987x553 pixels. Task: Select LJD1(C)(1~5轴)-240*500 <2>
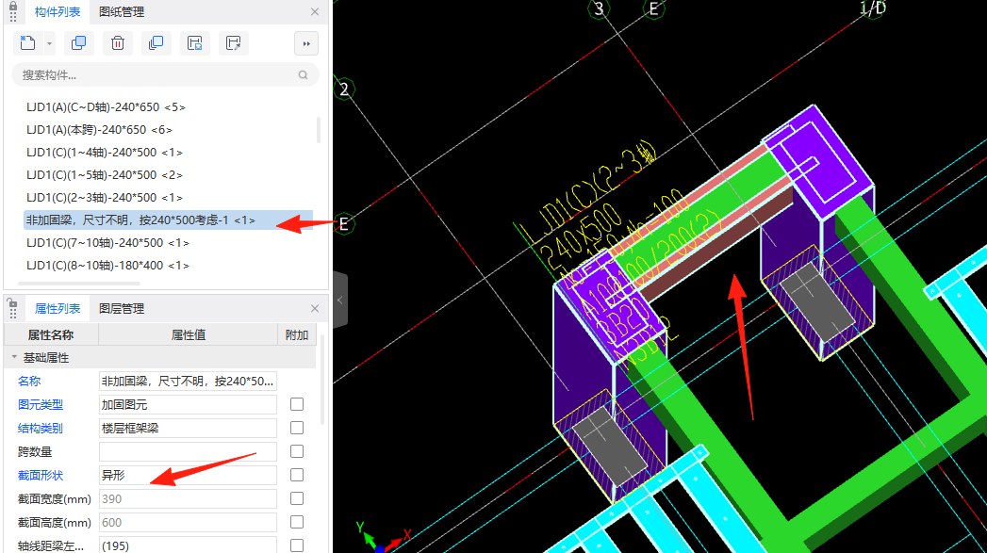coord(105,175)
